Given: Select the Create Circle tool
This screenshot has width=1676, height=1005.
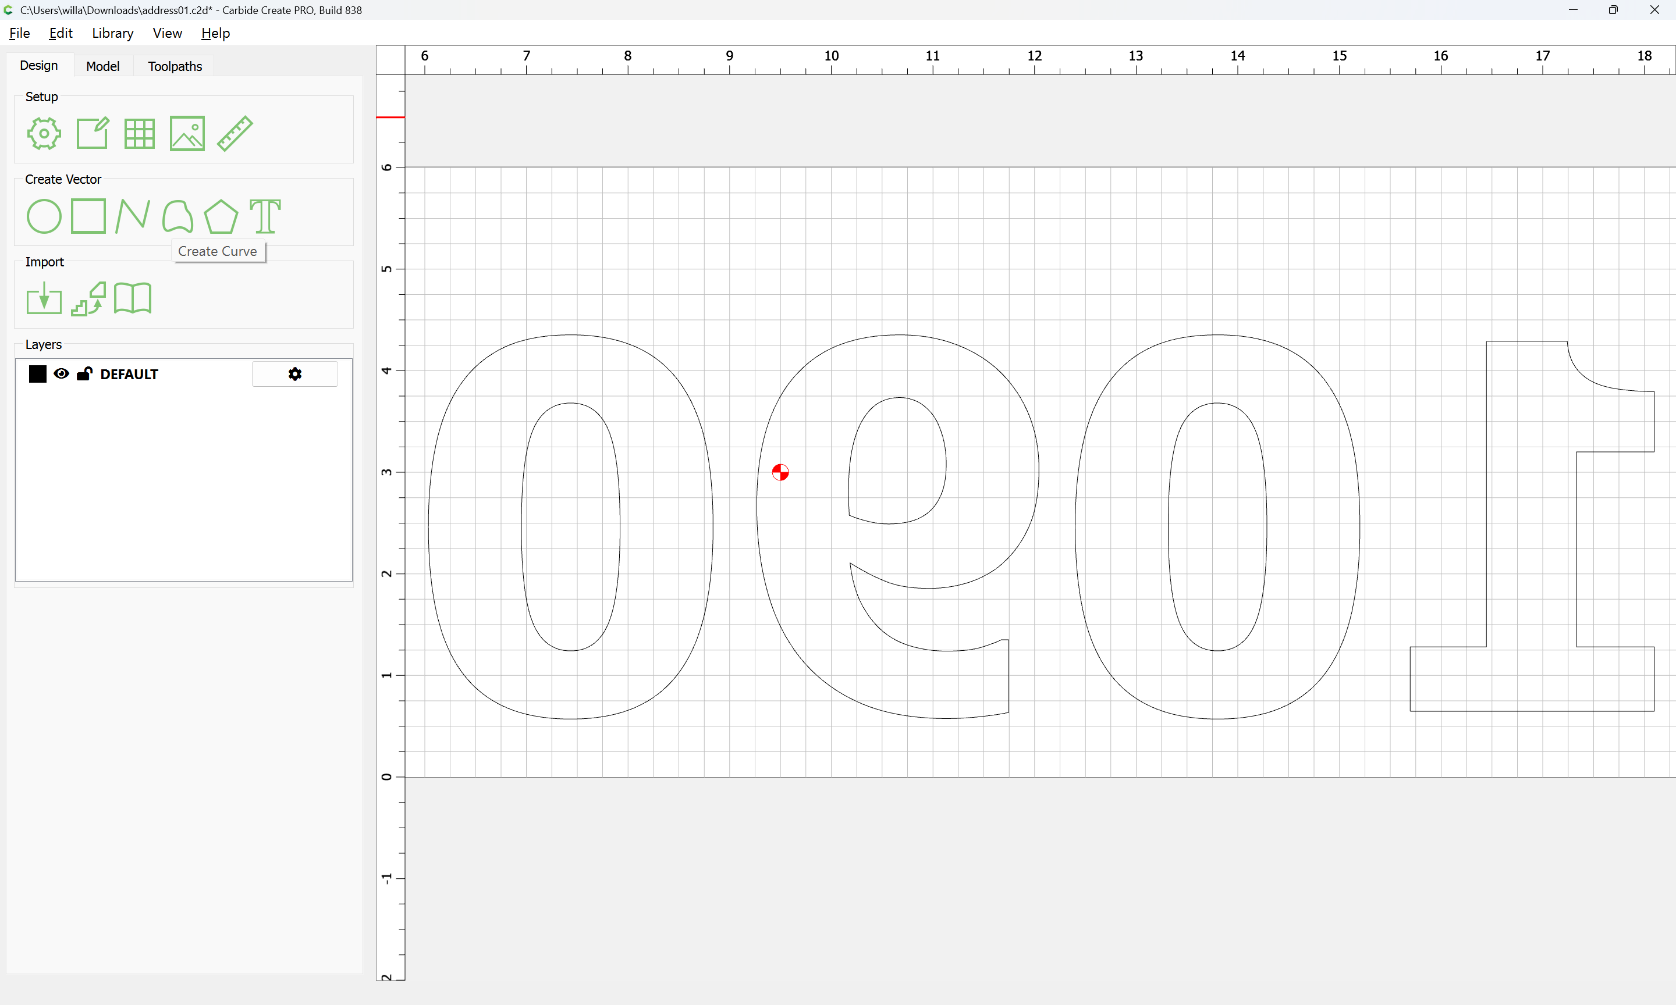Looking at the screenshot, I should (x=44, y=217).
